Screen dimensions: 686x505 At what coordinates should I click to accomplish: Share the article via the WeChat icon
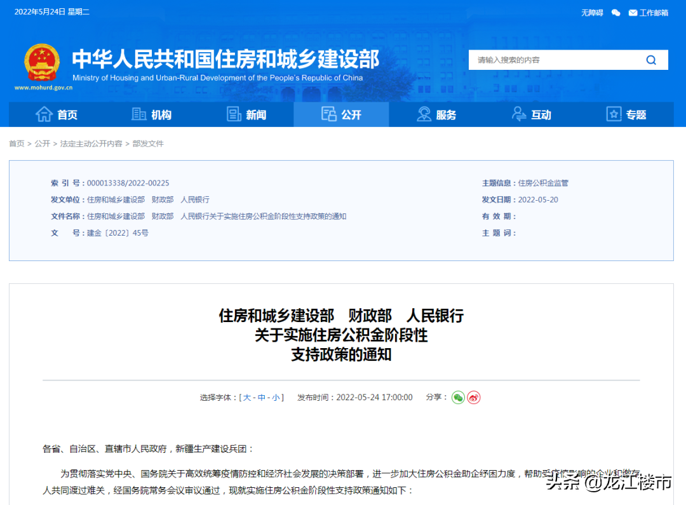pos(459,398)
